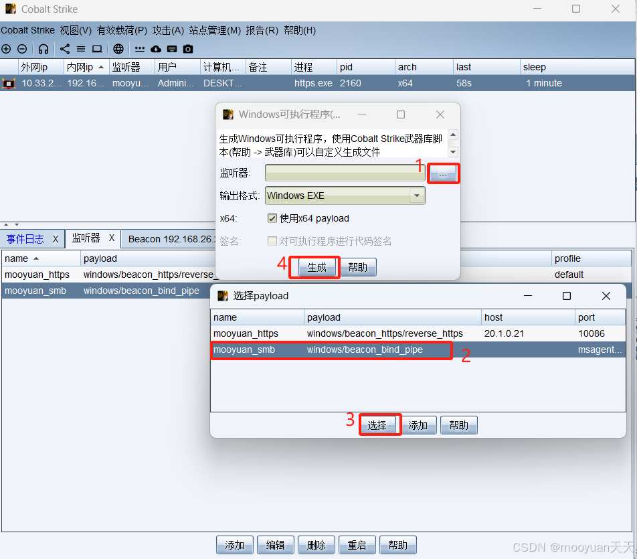Click the disconnect minus icon in toolbar

[x=22, y=49]
